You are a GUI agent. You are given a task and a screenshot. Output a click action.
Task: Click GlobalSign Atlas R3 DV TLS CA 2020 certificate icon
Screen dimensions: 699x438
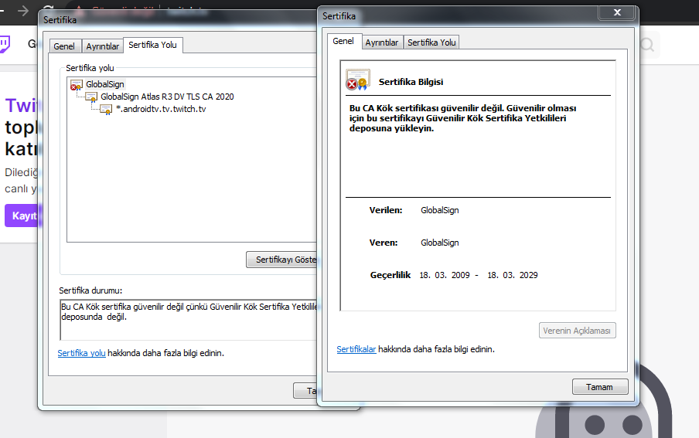(91, 97)
